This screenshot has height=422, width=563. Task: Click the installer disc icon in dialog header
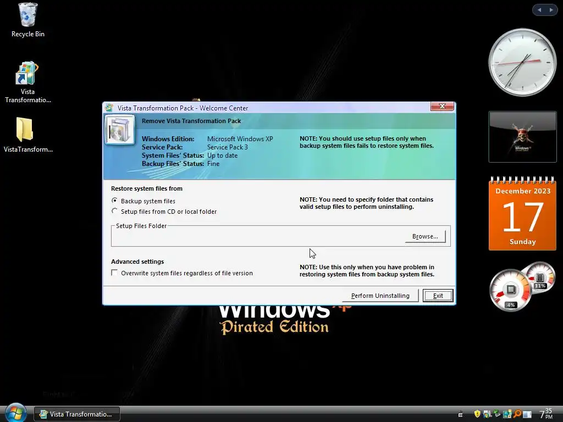tap(120, 130)
